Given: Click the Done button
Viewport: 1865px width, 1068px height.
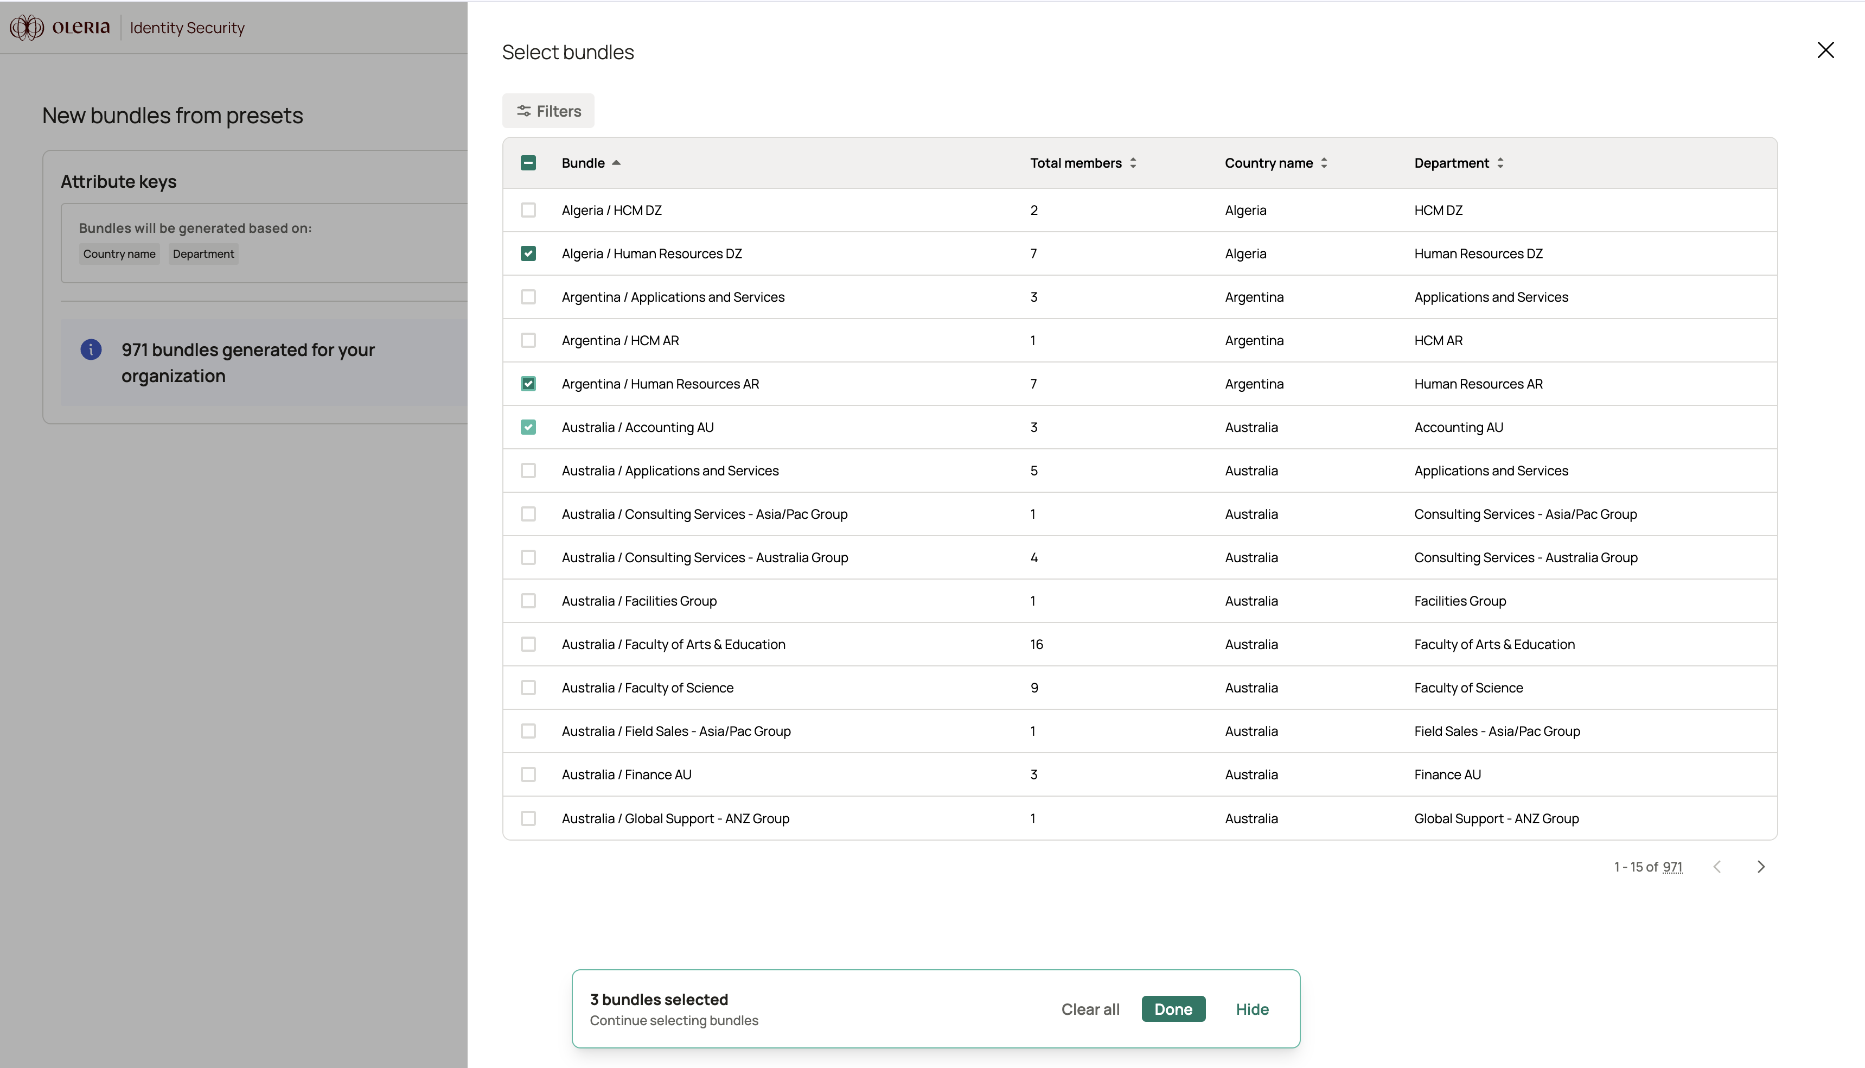Looking at the screenshot, I should pos(1173,1009).
